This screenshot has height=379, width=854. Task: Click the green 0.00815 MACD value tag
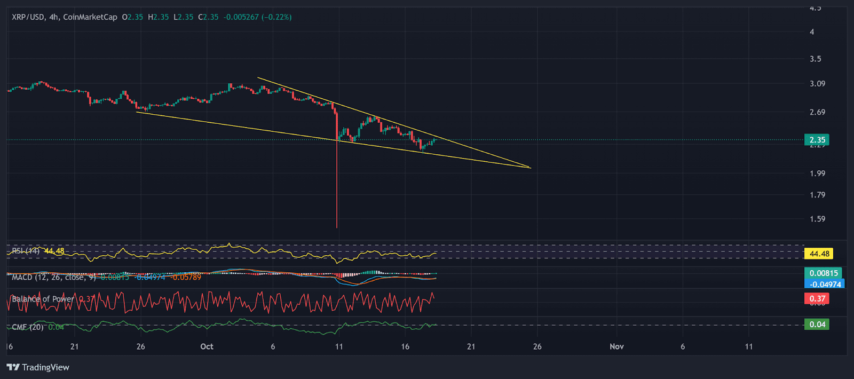pyautogui.click(x=823, y=273)
